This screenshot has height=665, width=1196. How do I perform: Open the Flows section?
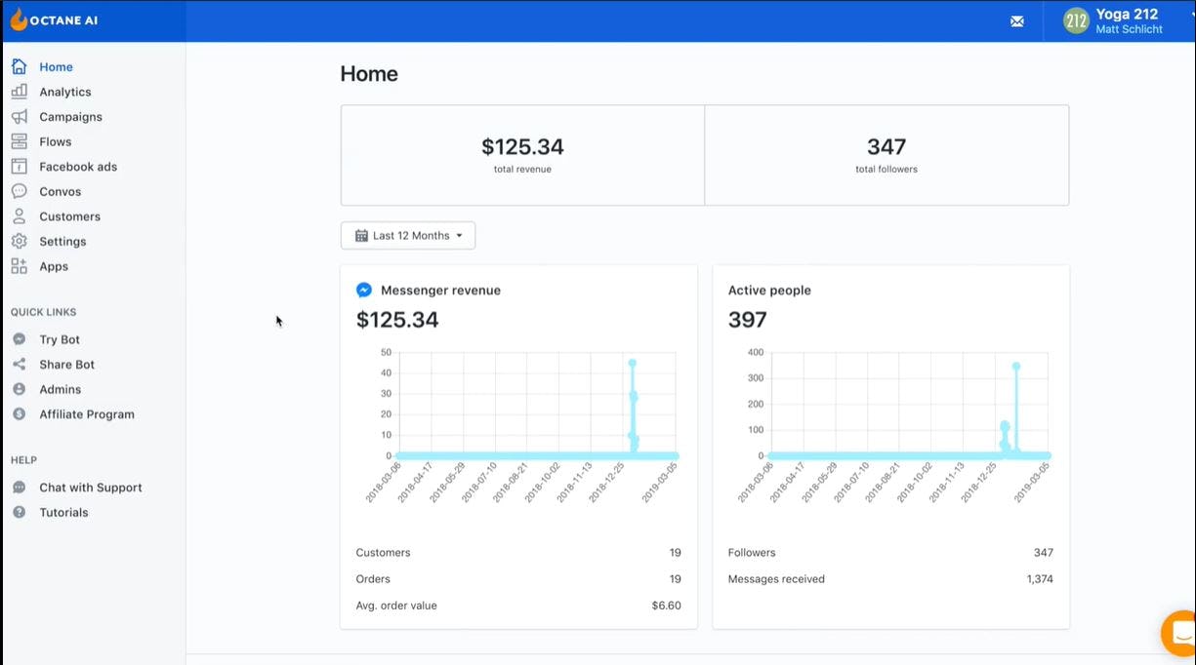[55, 140]
